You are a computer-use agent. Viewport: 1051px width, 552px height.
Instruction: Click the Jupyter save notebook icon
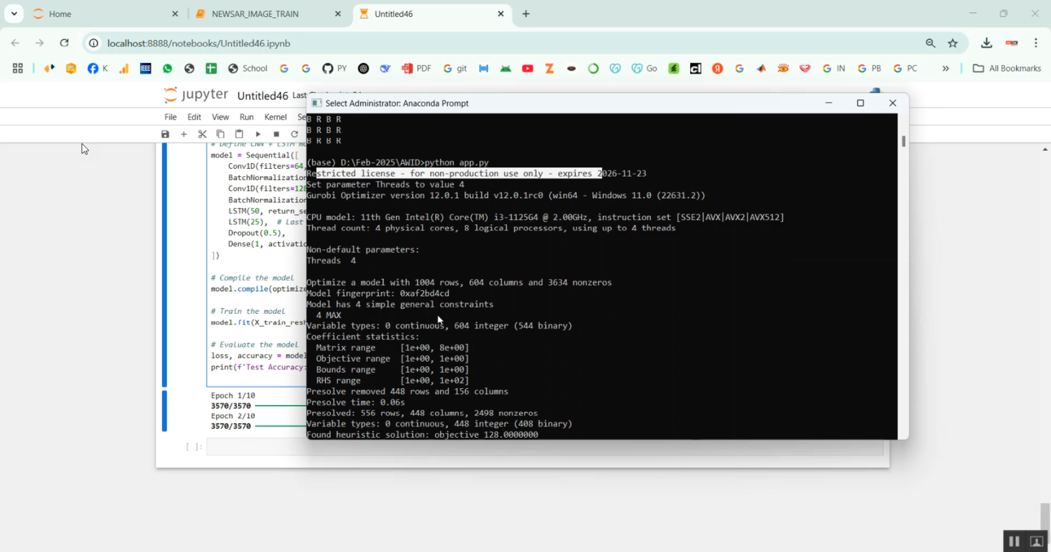165,134
